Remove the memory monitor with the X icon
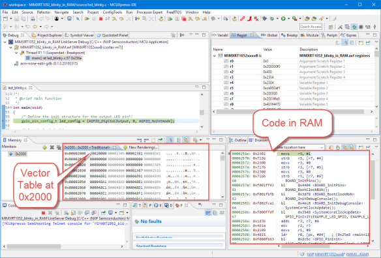 pyautogui.click(x=52, y=147)
